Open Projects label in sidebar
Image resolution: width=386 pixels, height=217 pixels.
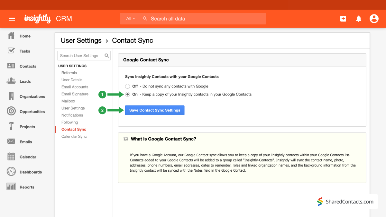tap(27, 127)
